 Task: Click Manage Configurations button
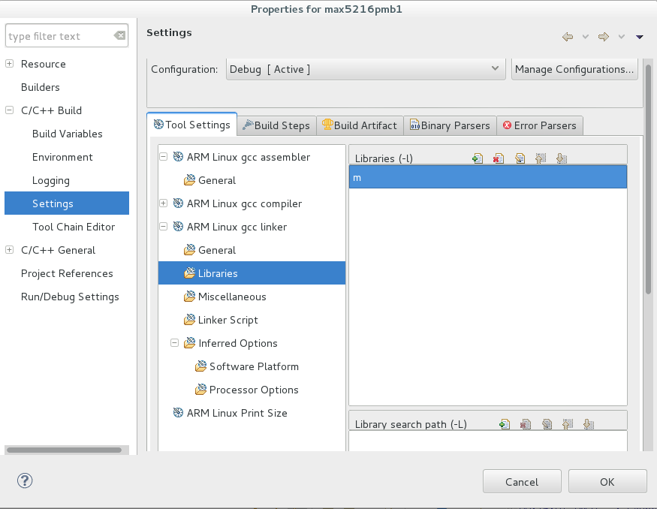[574, 68]
